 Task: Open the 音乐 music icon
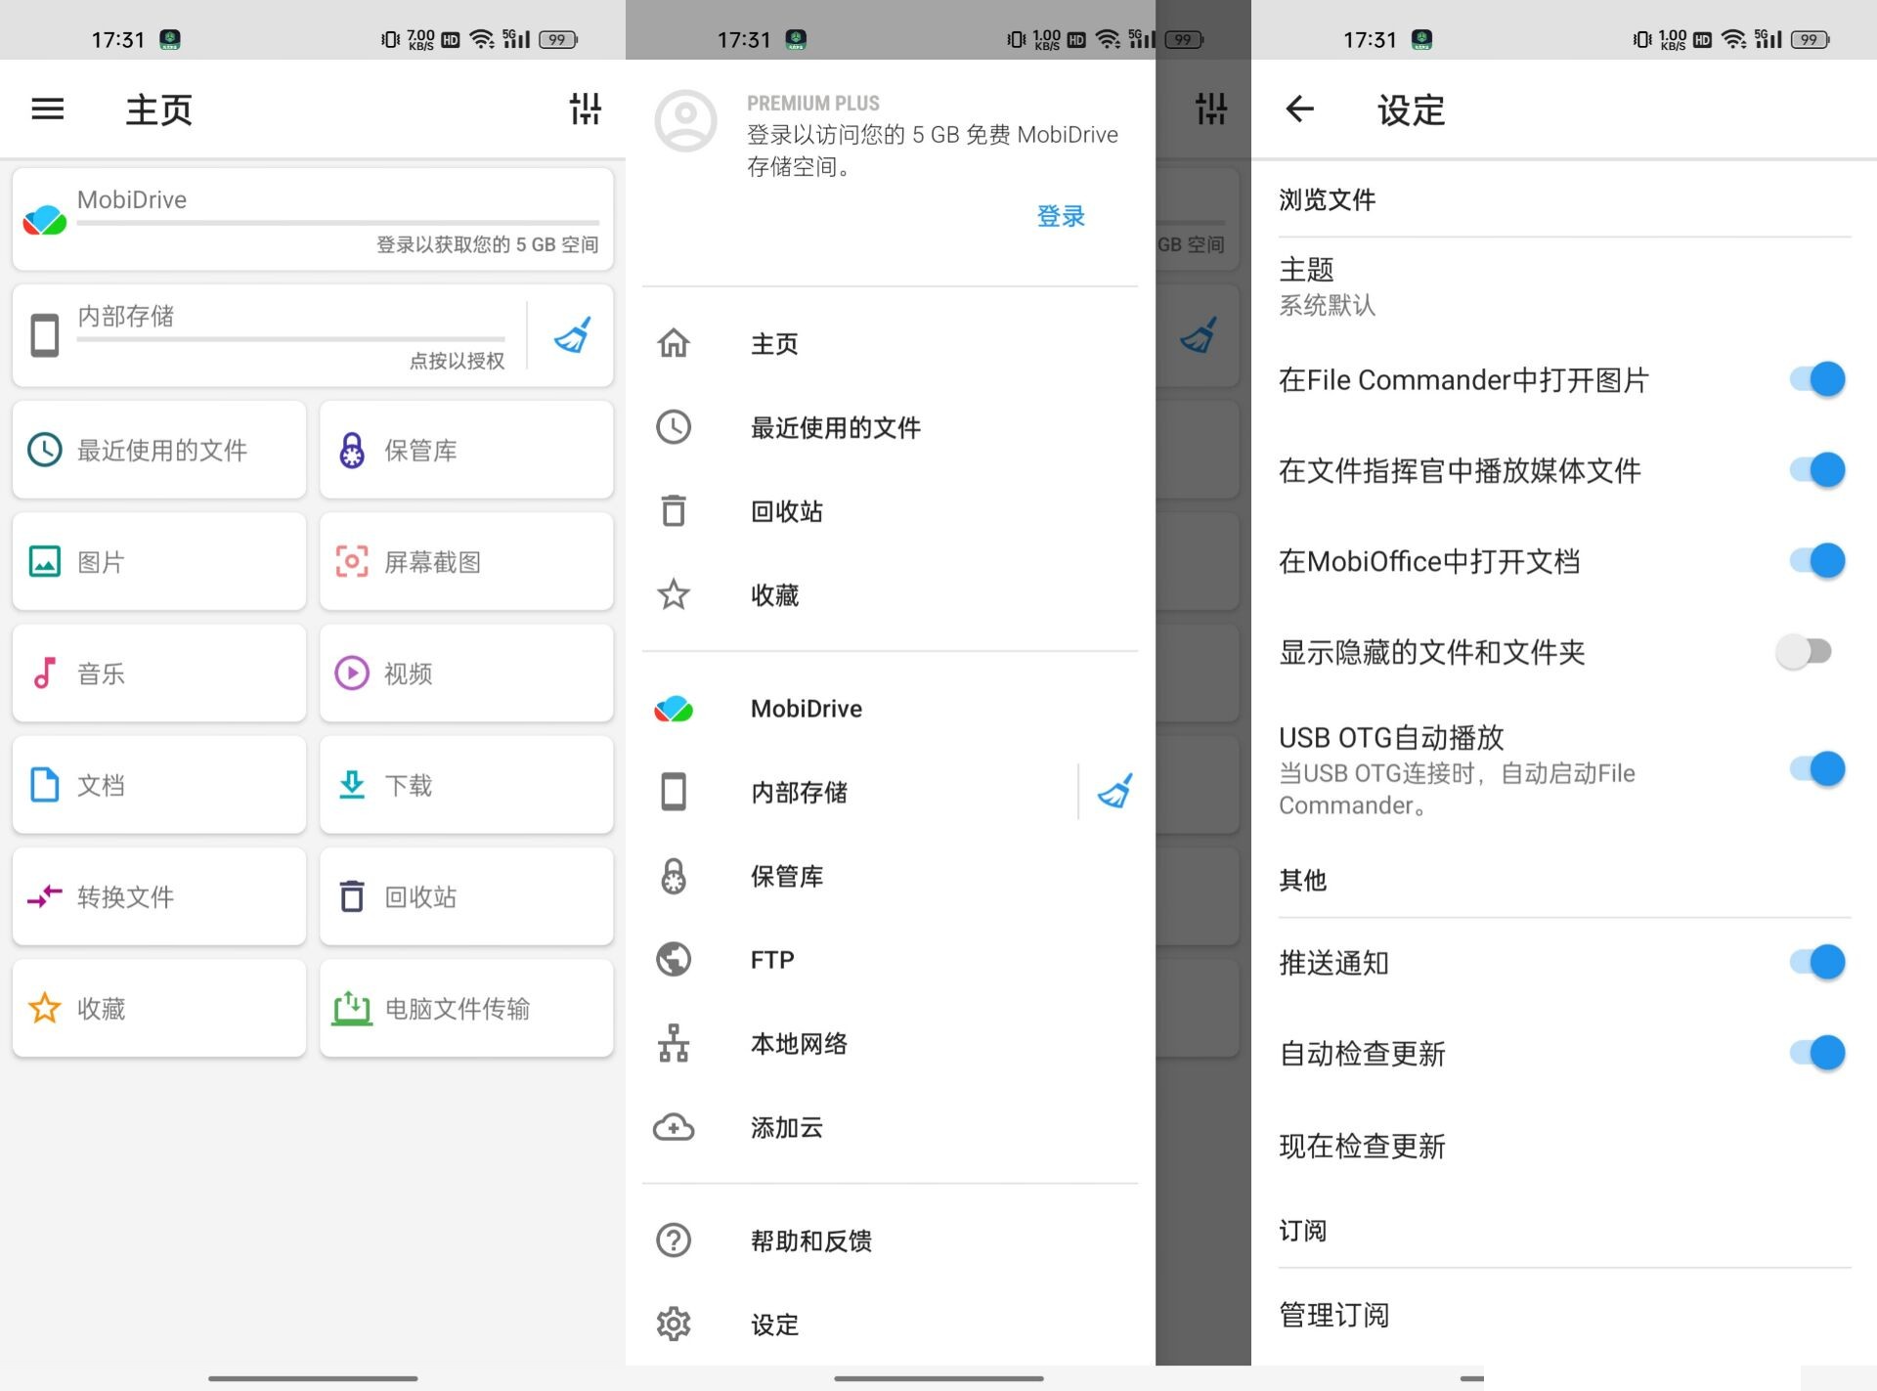[43, 673]
